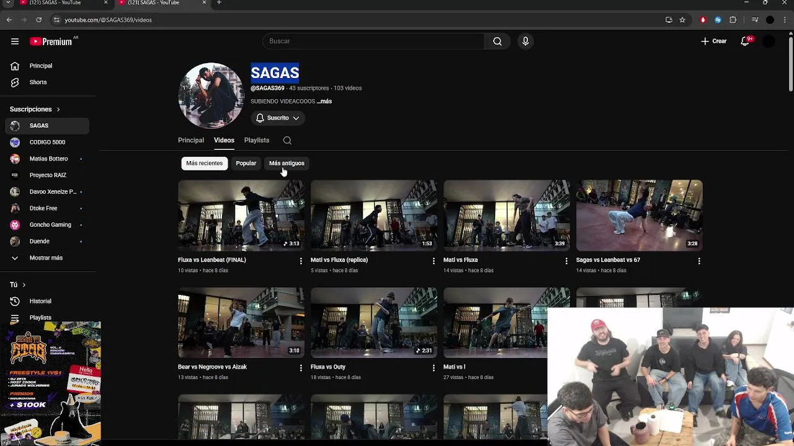794x446 pixels.
Task: Click the search magnifier button
Action: point(497,41)
